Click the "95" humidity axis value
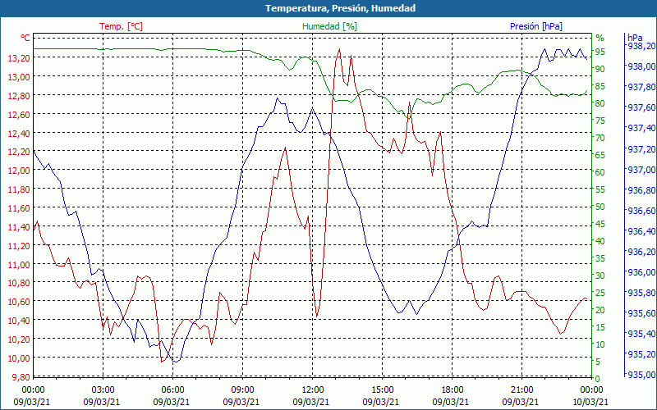Screen dimensions: 657x410 [x=600, y=52]
